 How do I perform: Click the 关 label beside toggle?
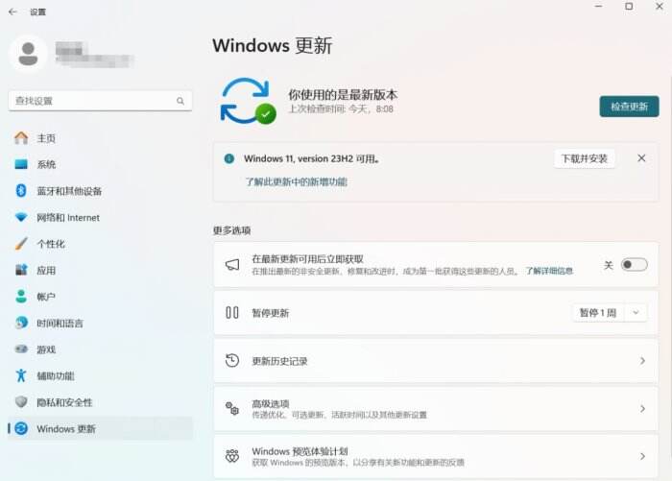tap(609, 265)
